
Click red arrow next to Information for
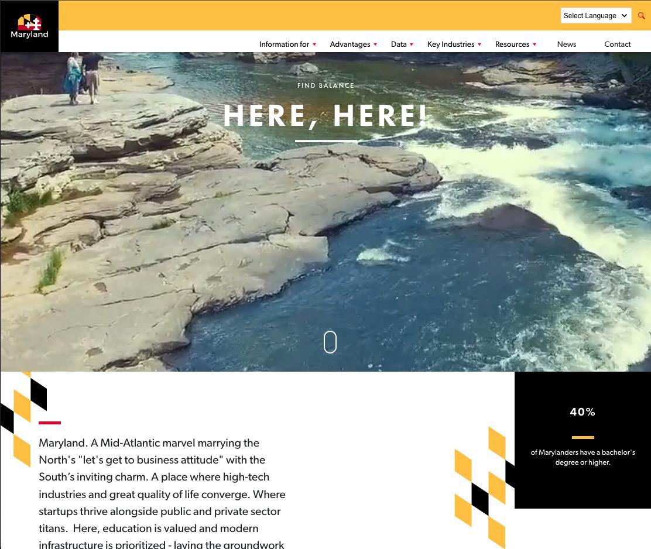click(314, 44)
